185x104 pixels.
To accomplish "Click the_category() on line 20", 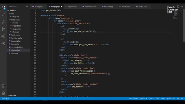I will point(77,60).
